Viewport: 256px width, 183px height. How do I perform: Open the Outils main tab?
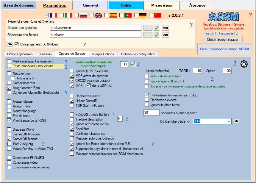[x=126, y=5]
